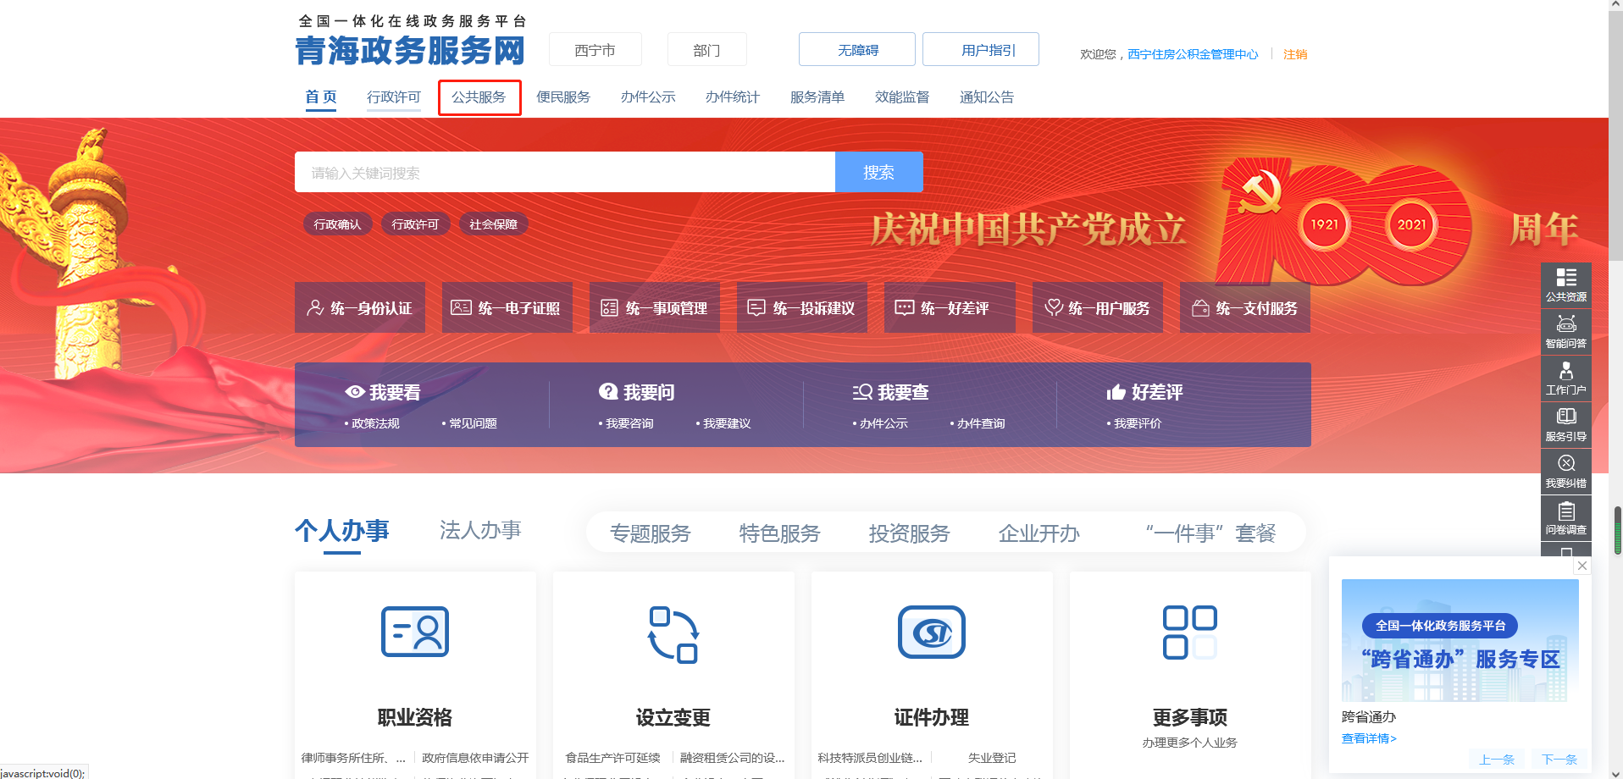Open the 政策法规 link

click(x=375, y=423)
